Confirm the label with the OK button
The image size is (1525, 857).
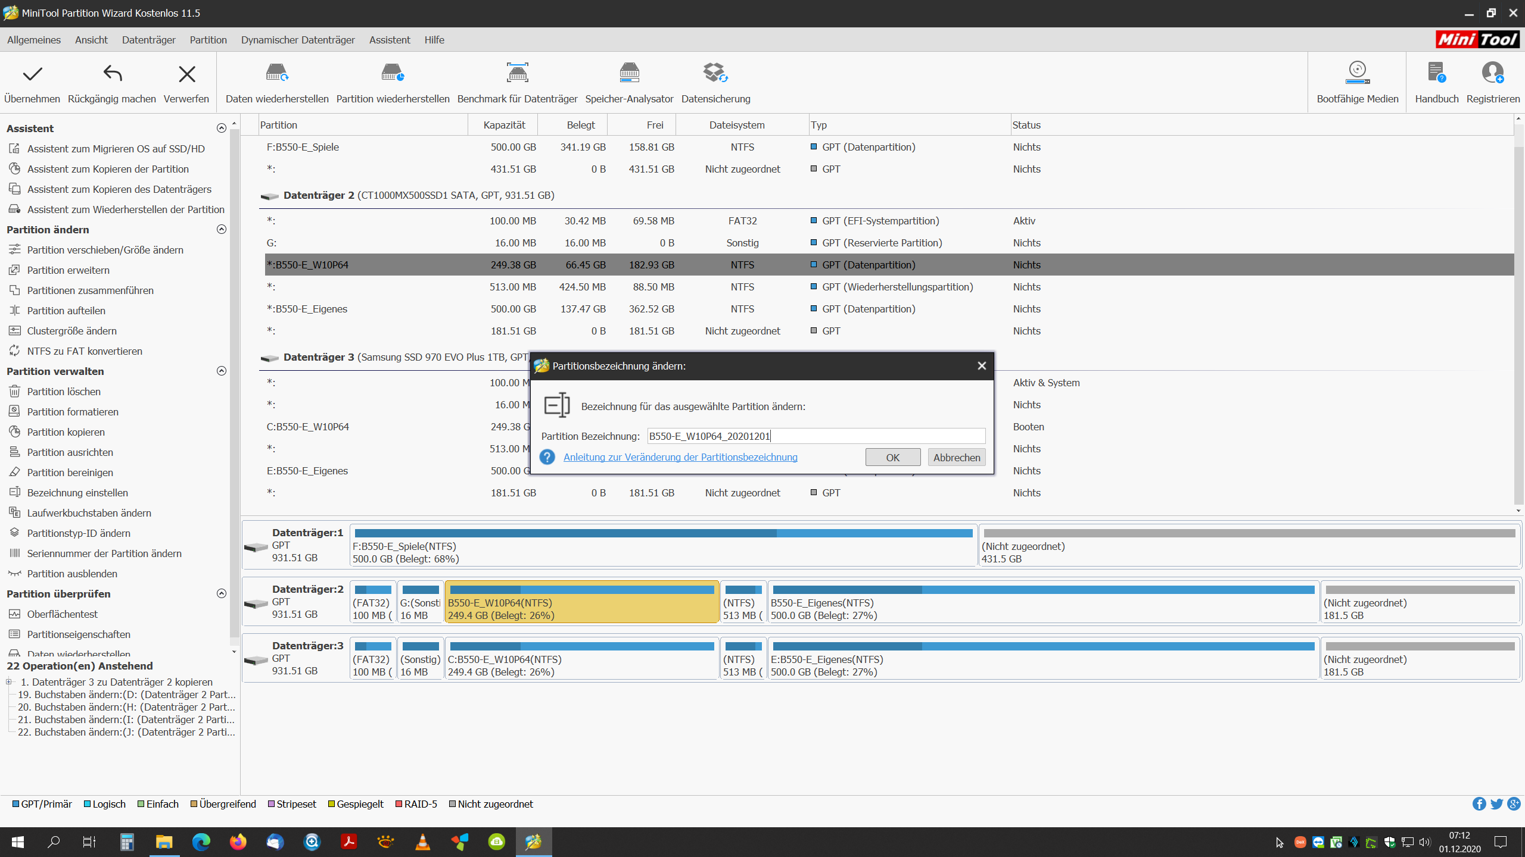point(892,457)
